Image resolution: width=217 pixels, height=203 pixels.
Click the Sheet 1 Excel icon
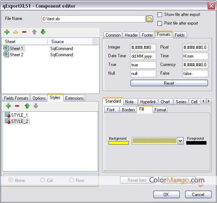point(6,48)
